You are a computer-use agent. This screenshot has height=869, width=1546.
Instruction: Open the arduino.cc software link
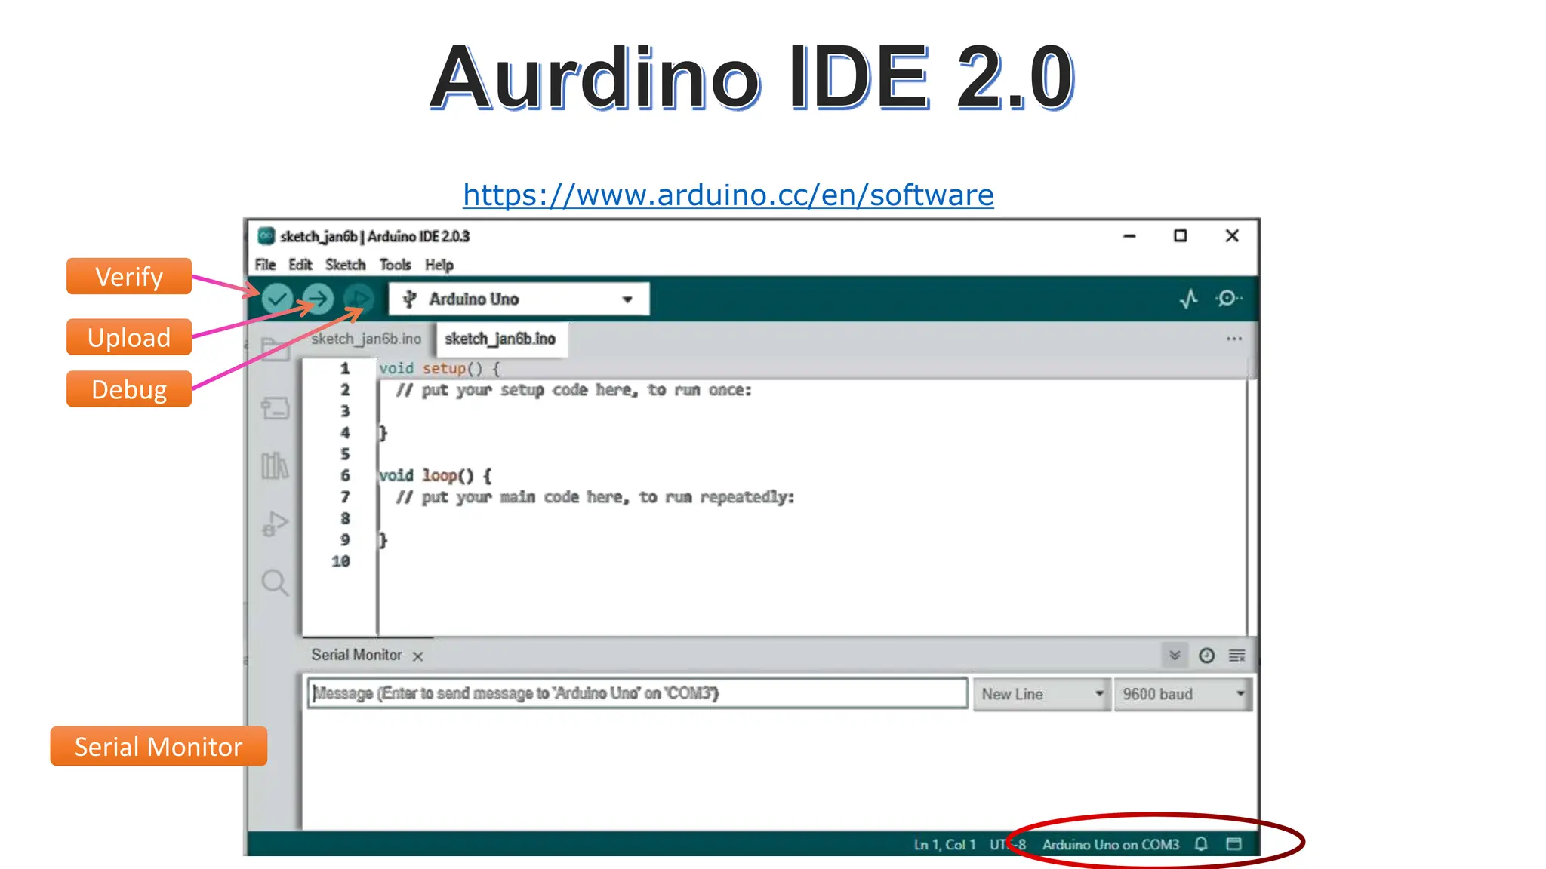tap(728, 195)
